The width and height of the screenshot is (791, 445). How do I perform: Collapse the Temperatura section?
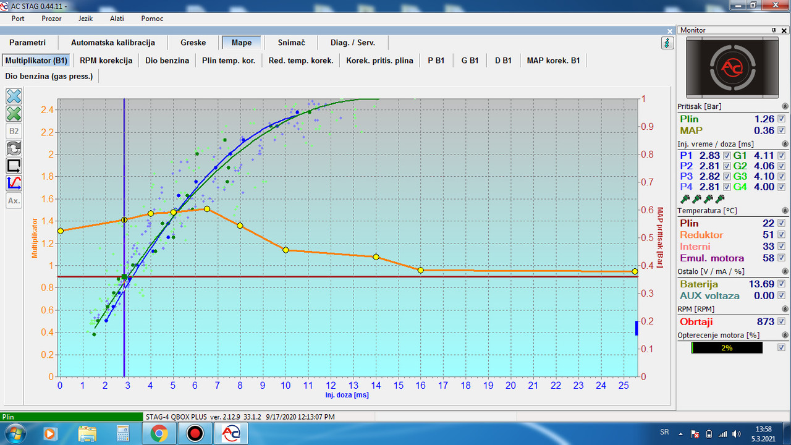coord(785,211)
